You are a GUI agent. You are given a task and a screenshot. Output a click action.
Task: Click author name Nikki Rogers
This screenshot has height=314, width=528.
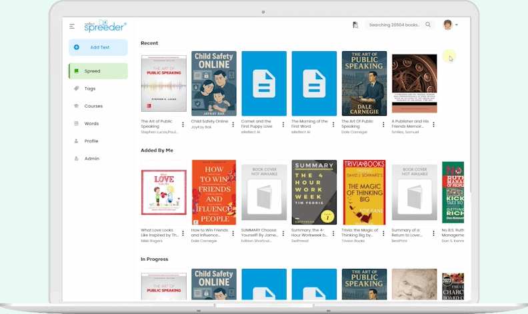[x=151, y=241]
